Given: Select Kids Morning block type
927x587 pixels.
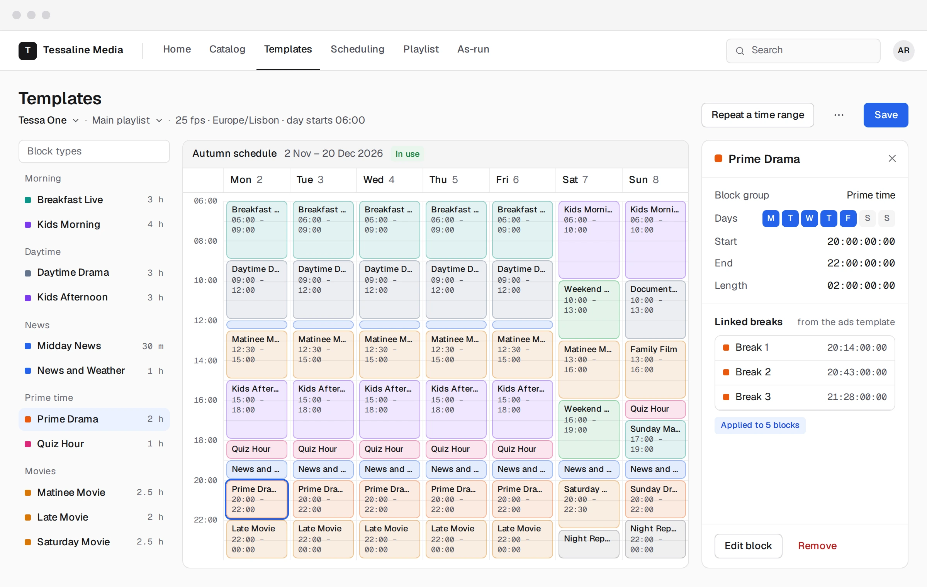Looking at the screenshot, I should [94, 225].
